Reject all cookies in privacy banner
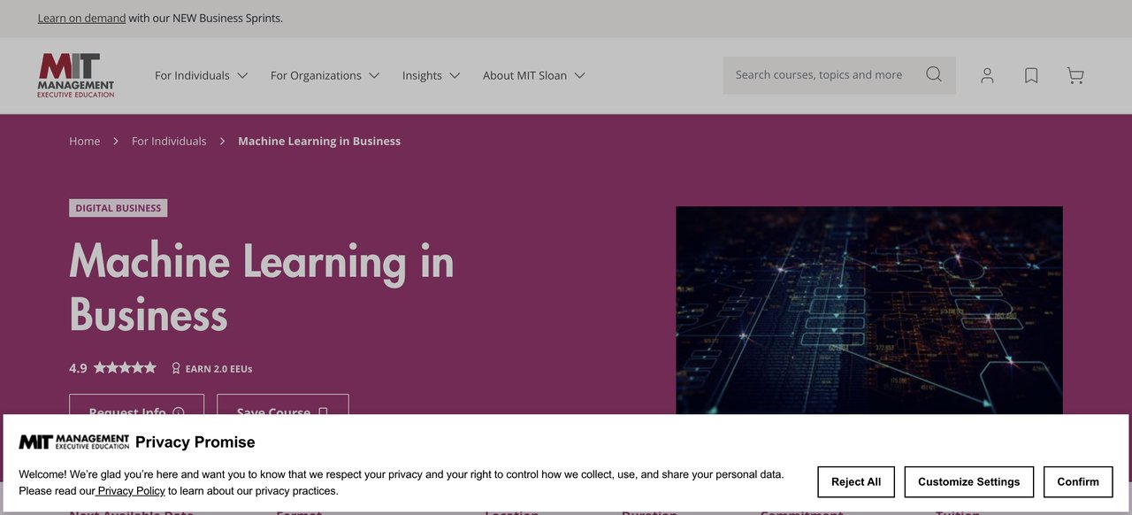The image size is (1132, 515). click(856, 482)
